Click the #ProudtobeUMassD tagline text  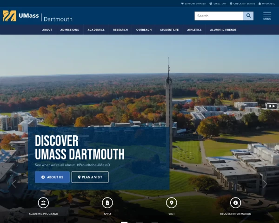pyautogui.click(x=93, y=165)
